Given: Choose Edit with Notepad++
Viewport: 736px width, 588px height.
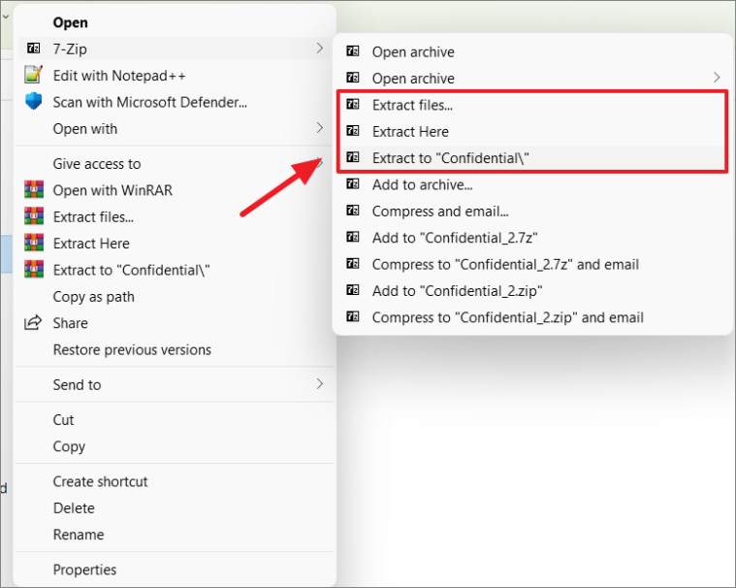Looking at the screenshot, I should click(175, 75).
